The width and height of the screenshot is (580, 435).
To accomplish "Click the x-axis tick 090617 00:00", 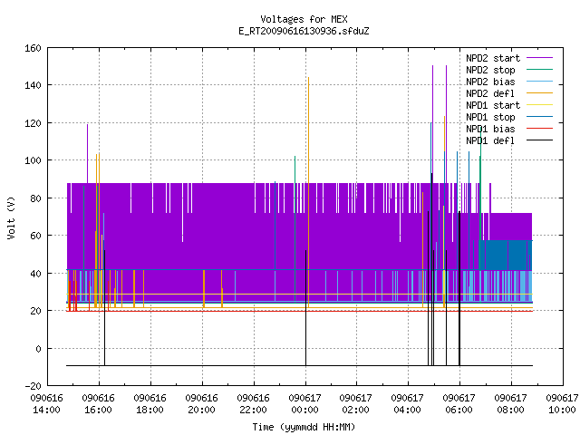I will (x=304, y=404).
